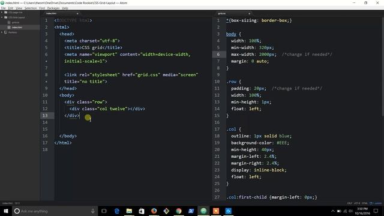Click the network tray icon
The image size is (384, 216).
coord(345,211)
